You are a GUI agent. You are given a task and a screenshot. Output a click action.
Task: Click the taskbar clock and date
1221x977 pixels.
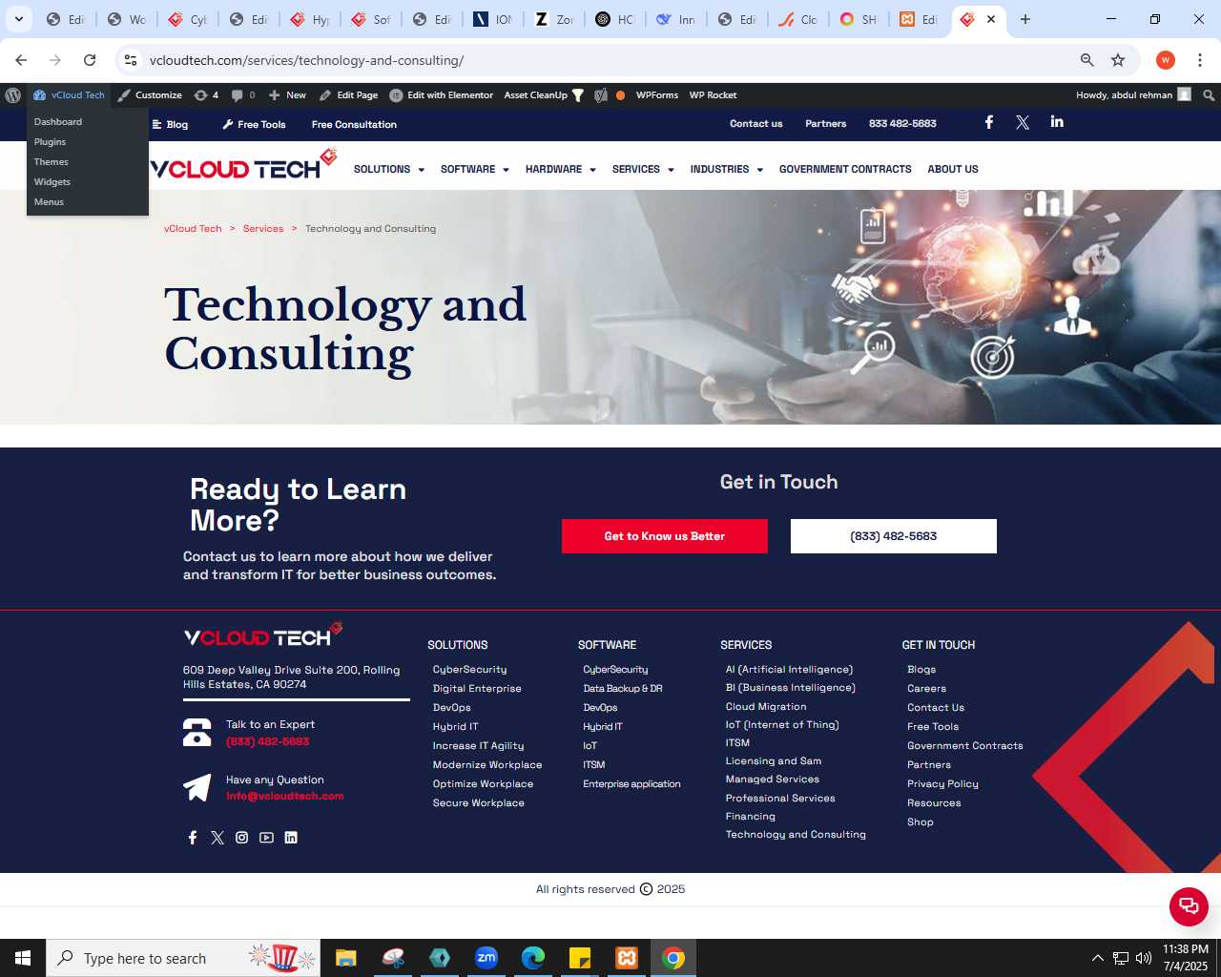[x=1186, y=958]
